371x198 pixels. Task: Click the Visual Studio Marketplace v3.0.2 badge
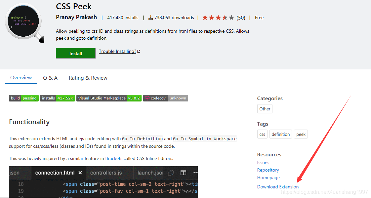[109, 98]
